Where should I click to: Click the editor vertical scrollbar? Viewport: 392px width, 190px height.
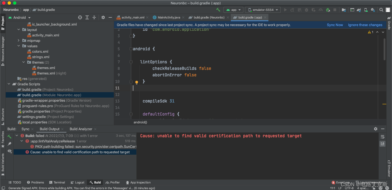click(384, 49)
